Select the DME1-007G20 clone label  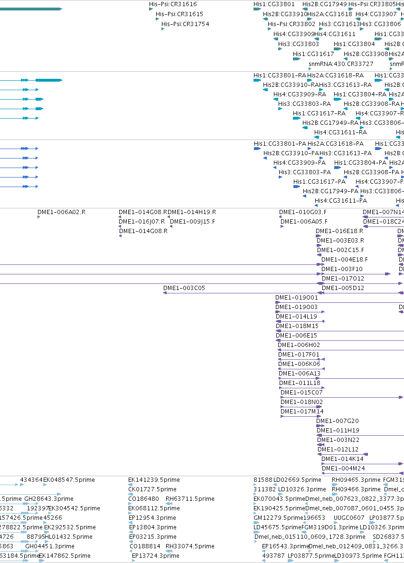[x=337, y=421]
